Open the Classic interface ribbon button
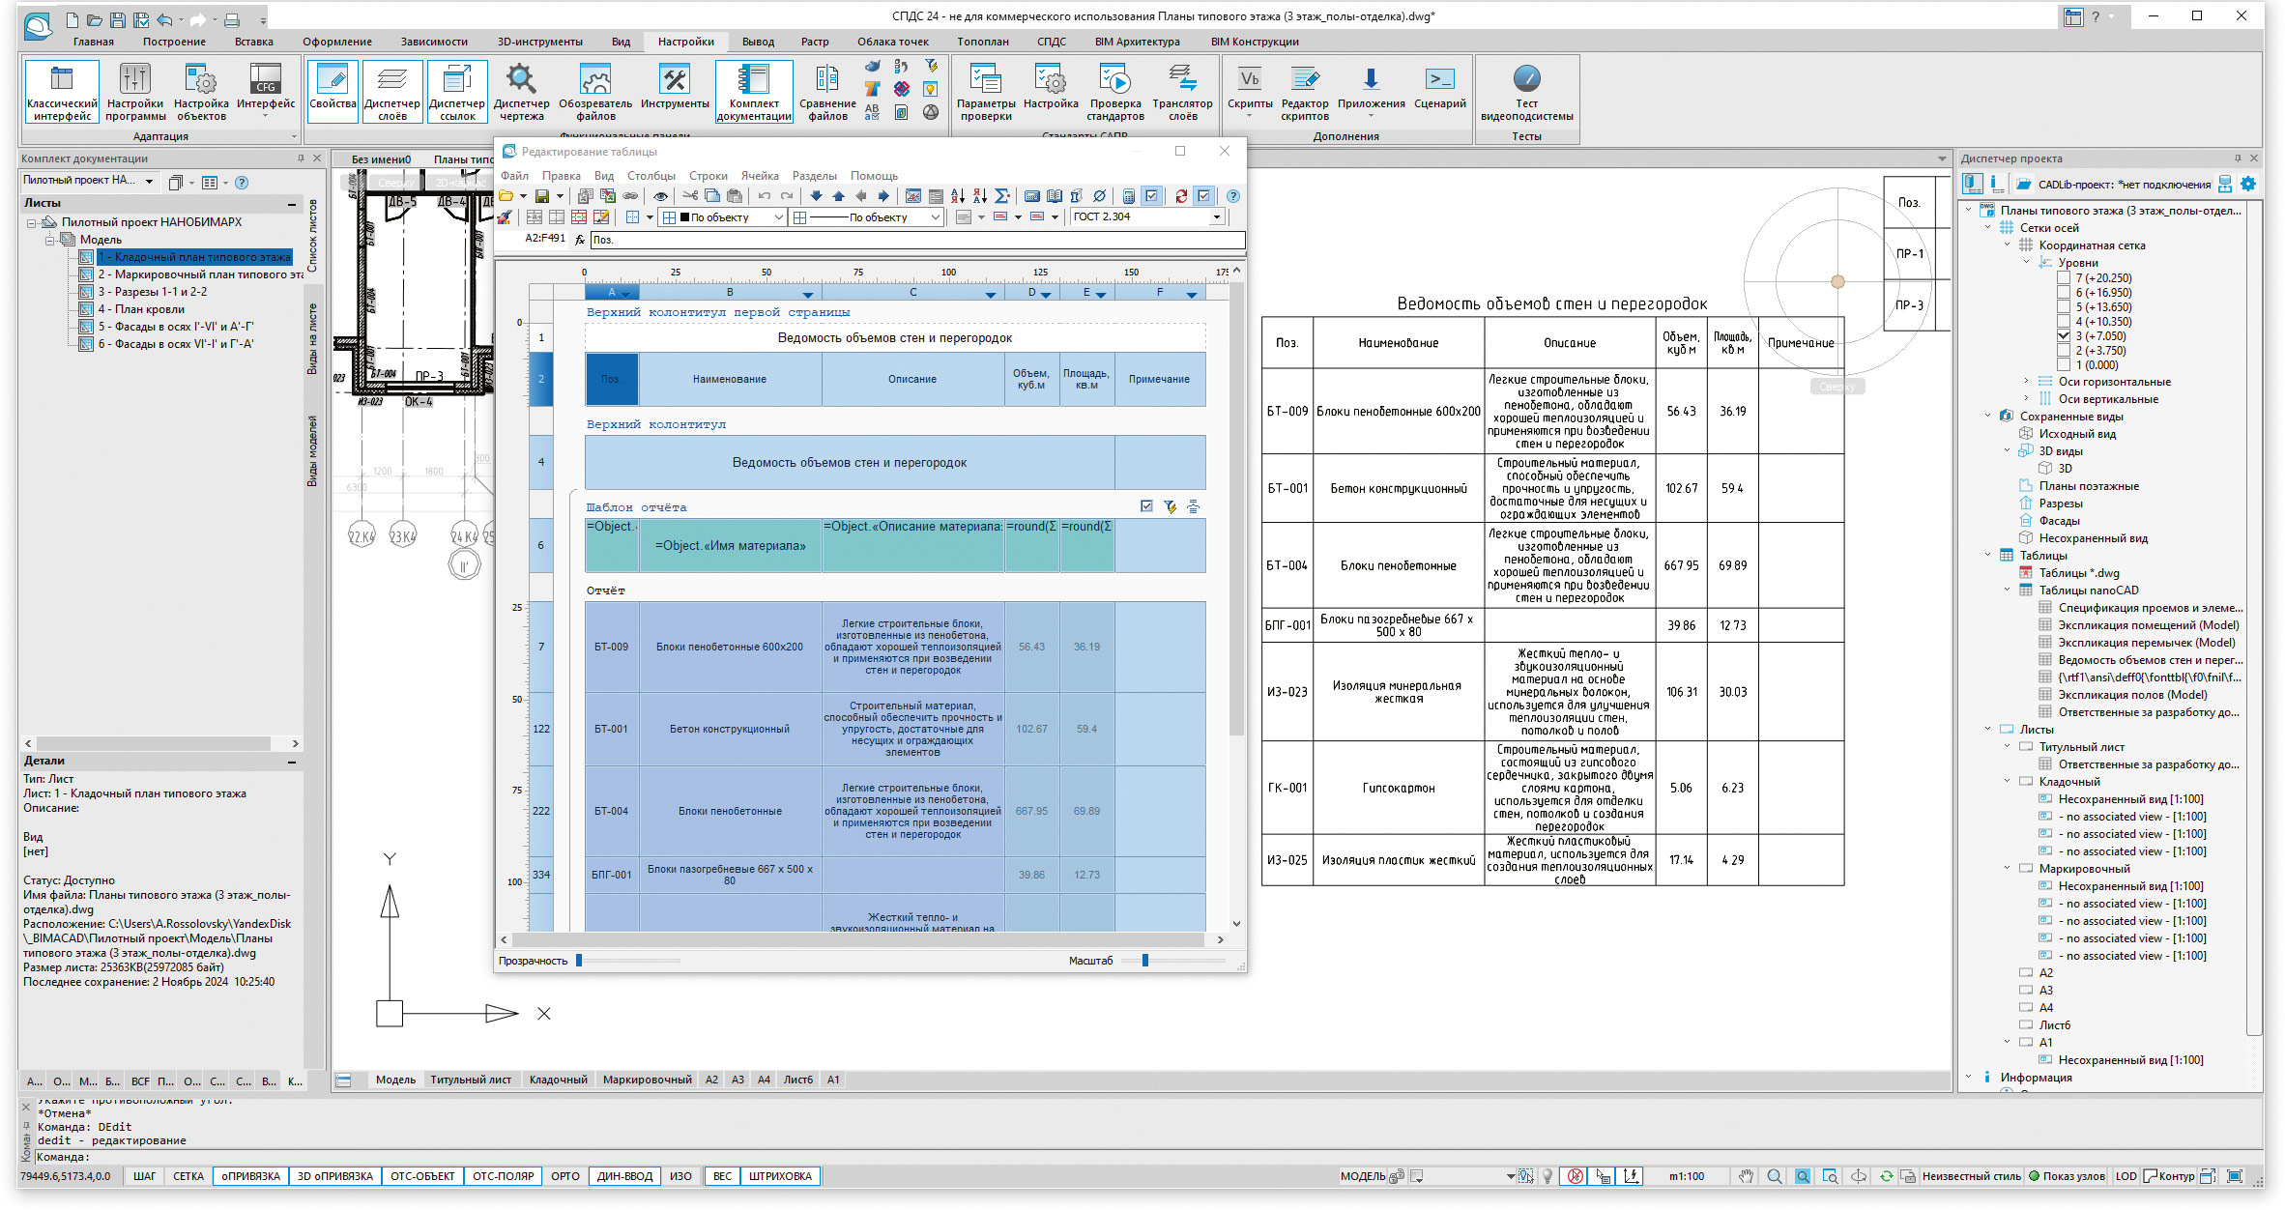This screenshot has height=1210, width=2285. (62, 92)
